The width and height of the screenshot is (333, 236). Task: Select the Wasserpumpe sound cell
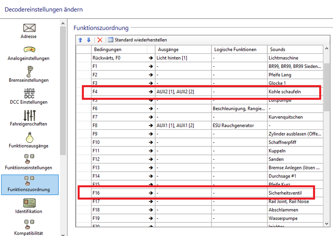click(x=295, y=218)
